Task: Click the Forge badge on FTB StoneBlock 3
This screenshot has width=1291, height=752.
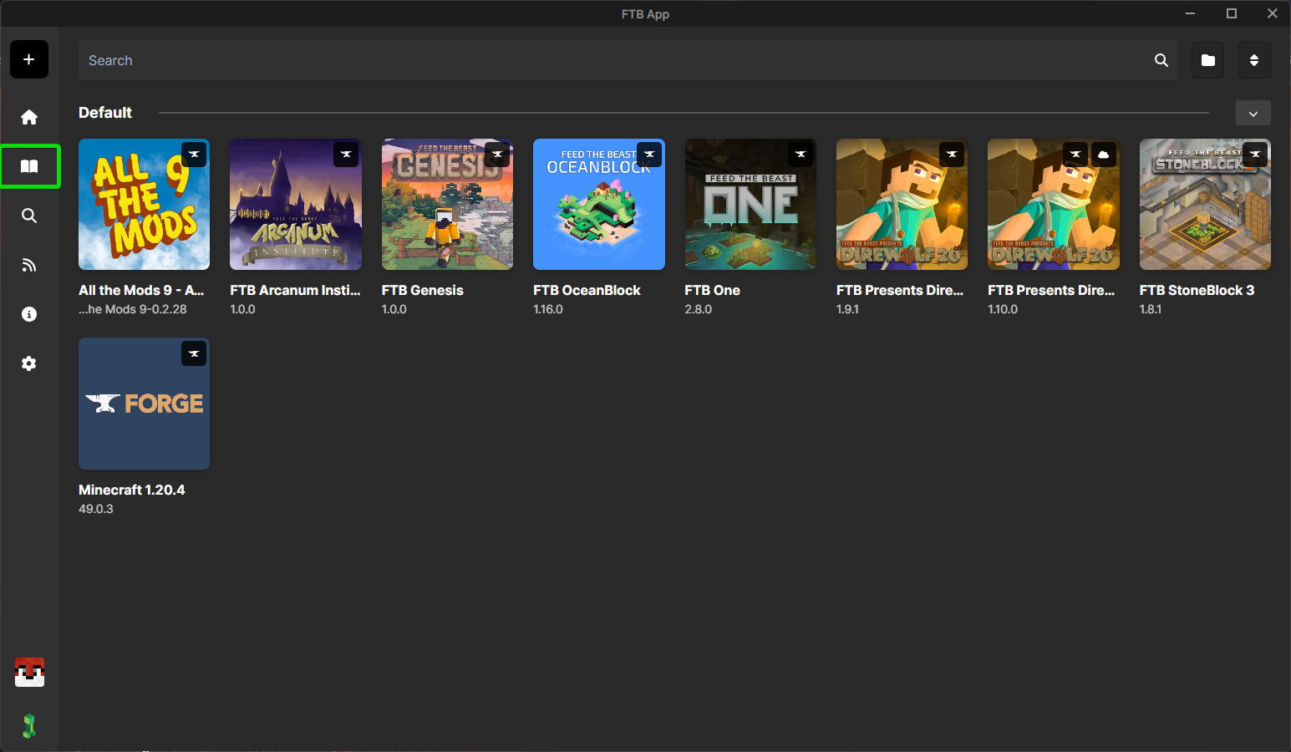Action: tap(1255, 155)
